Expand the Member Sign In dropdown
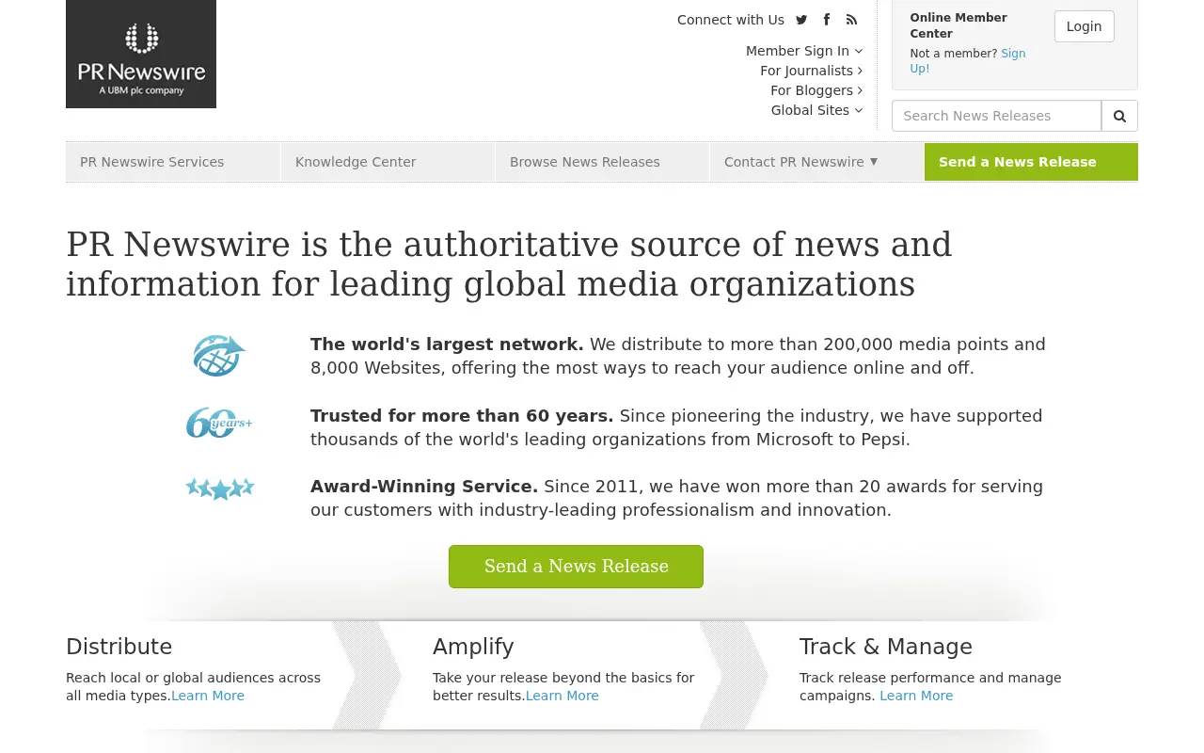Viewport: 1204px width, 753px height. [x=804, y=51]
